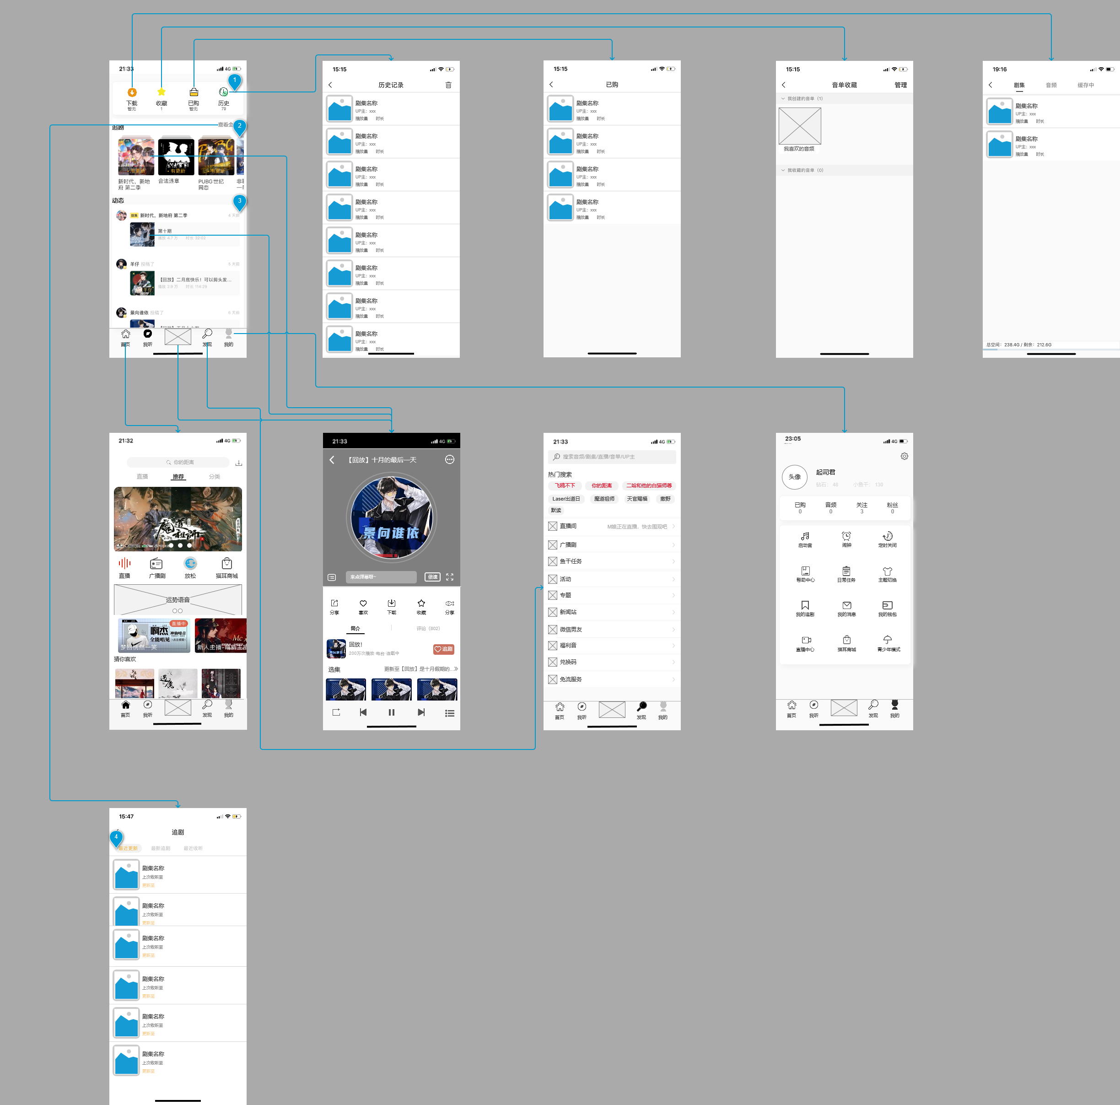1120x1105 pixels.
Task: Click the storage usage bar on cache screen
Action: pyautogui.click(x=1050, y=350)
